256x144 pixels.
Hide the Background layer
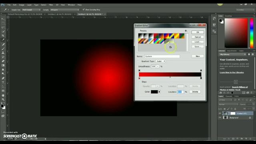point(220,118)
